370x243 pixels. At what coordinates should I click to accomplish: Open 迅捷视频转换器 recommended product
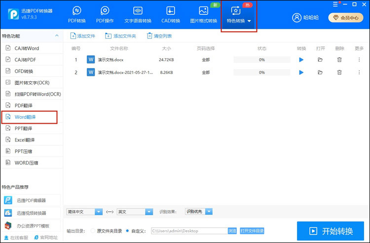[32, 213]
